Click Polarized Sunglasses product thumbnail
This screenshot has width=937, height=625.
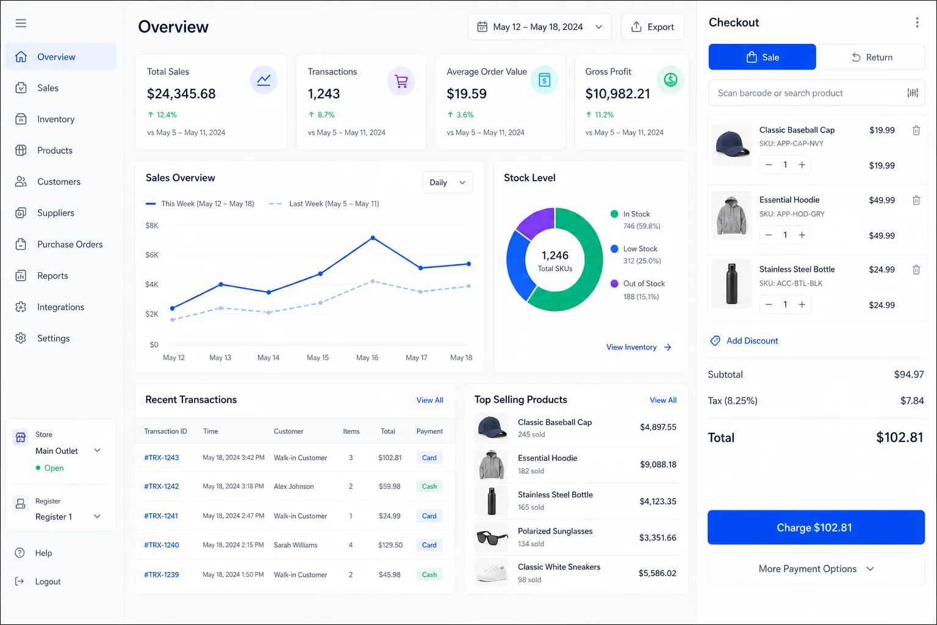click(x=492, y=538)
